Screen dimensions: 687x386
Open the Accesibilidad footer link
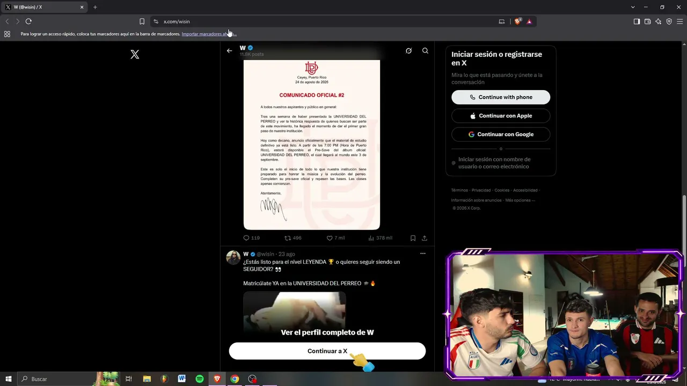point(525,190)
